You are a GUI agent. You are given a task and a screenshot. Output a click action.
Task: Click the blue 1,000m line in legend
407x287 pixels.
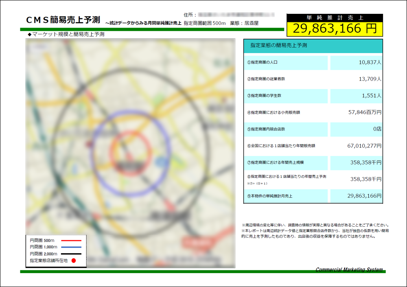(71, 248)
